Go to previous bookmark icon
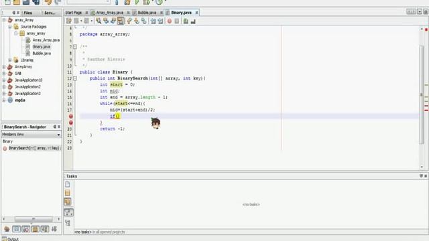Viewport: 429px width, 241px height. click(129, 21)
